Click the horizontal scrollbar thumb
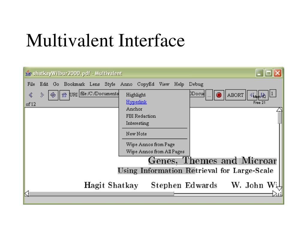This screenshot has width=307, height=230. click(x=101, y=194)
